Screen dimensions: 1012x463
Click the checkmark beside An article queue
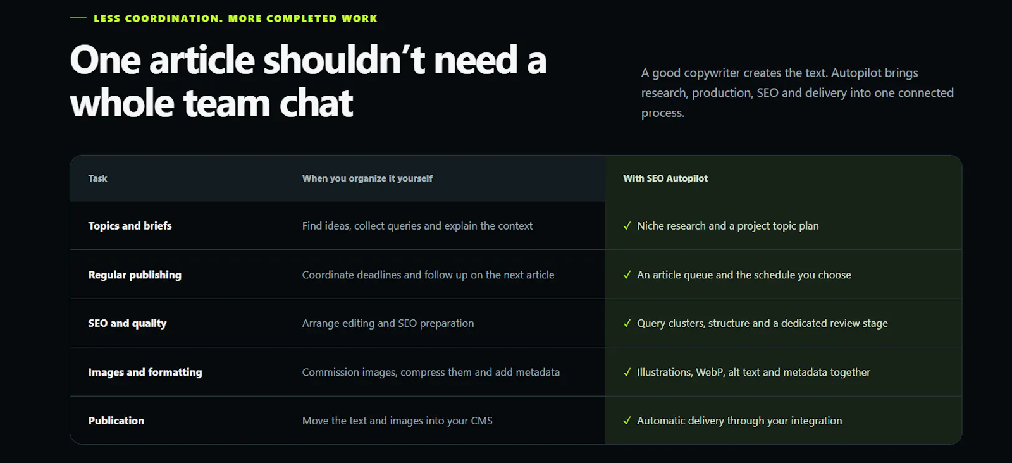click(627, 275)
